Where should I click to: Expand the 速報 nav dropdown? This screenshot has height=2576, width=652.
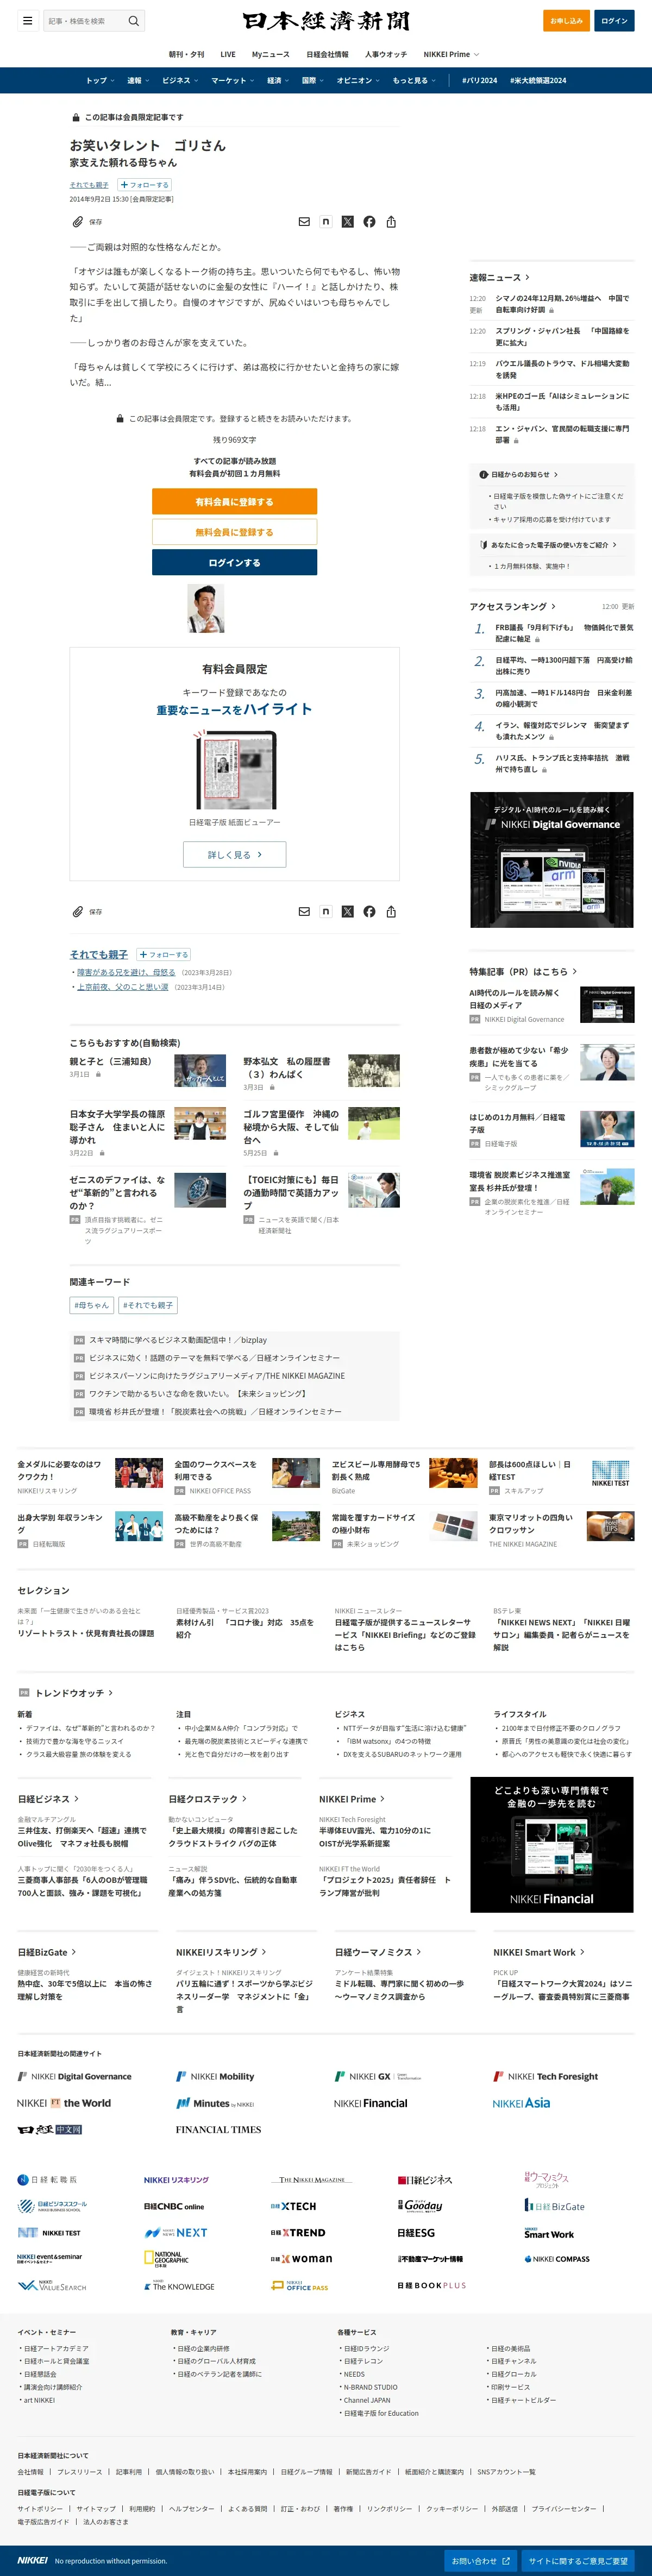coord(138,80)
